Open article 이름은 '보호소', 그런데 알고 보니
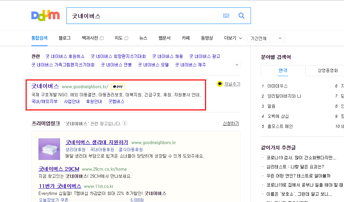 coord(299,194)
